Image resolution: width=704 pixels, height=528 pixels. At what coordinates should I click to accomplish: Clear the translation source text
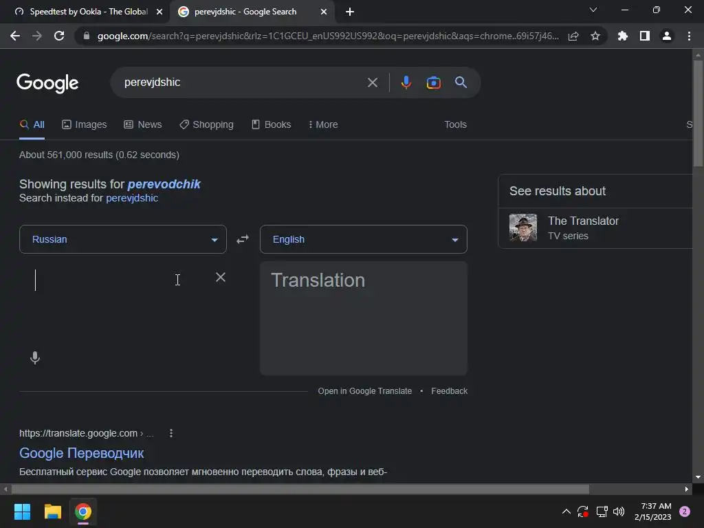click(x=221, y=278)
